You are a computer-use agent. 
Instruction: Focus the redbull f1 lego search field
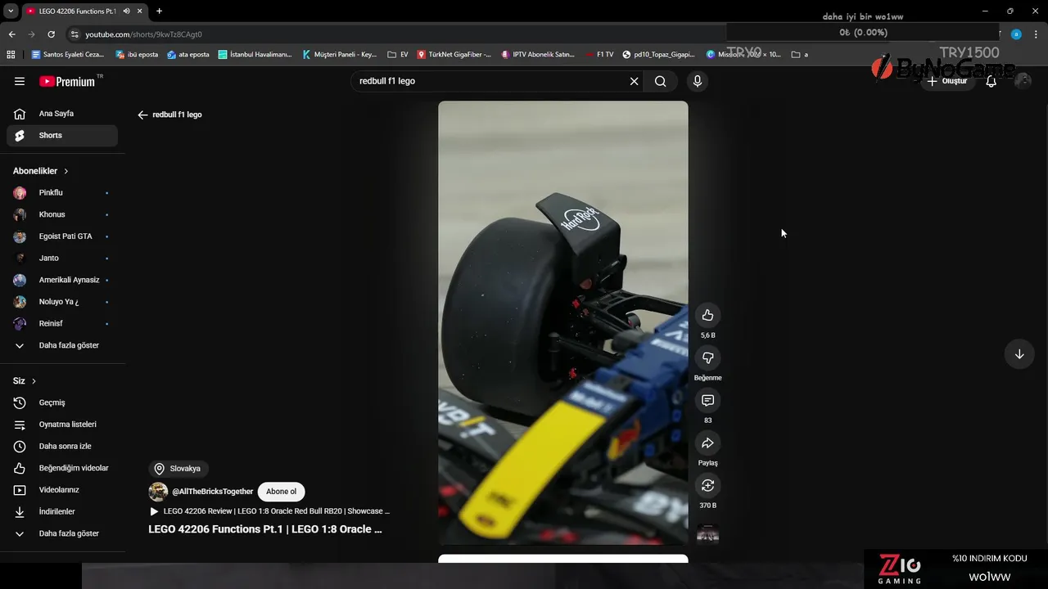pos(491,81)
